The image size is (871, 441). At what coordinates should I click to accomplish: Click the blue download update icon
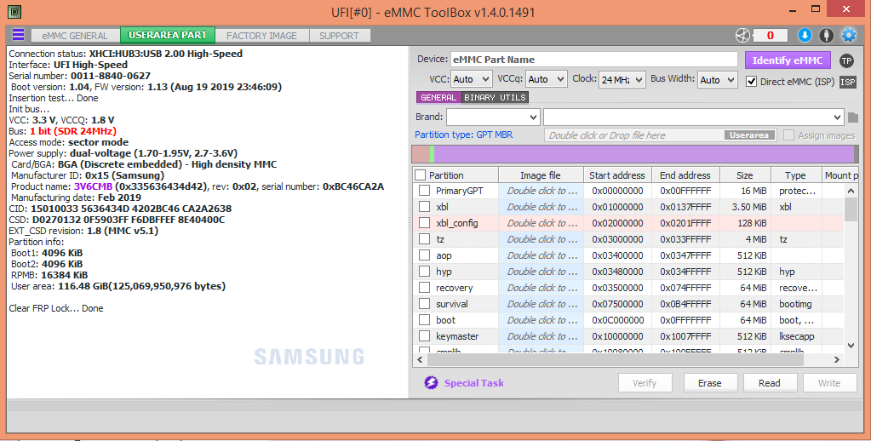805,36
